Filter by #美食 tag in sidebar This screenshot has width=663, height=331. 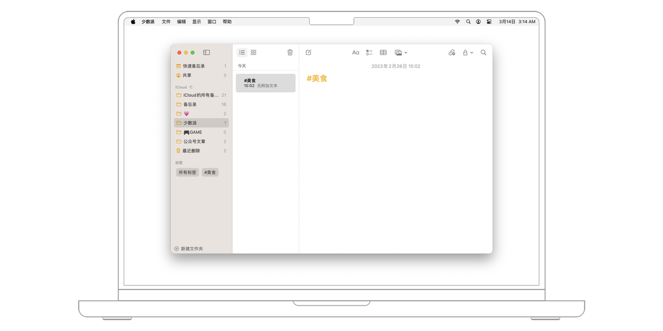click(210, 172)
